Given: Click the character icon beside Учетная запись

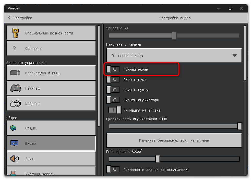Looking at the screenshot, I should click(13, 173).
